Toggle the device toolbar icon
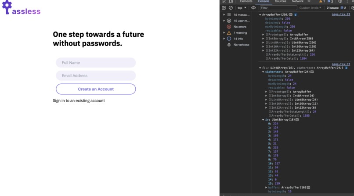The height and width of the screenshot is (196, 354). tap(231, 1)
